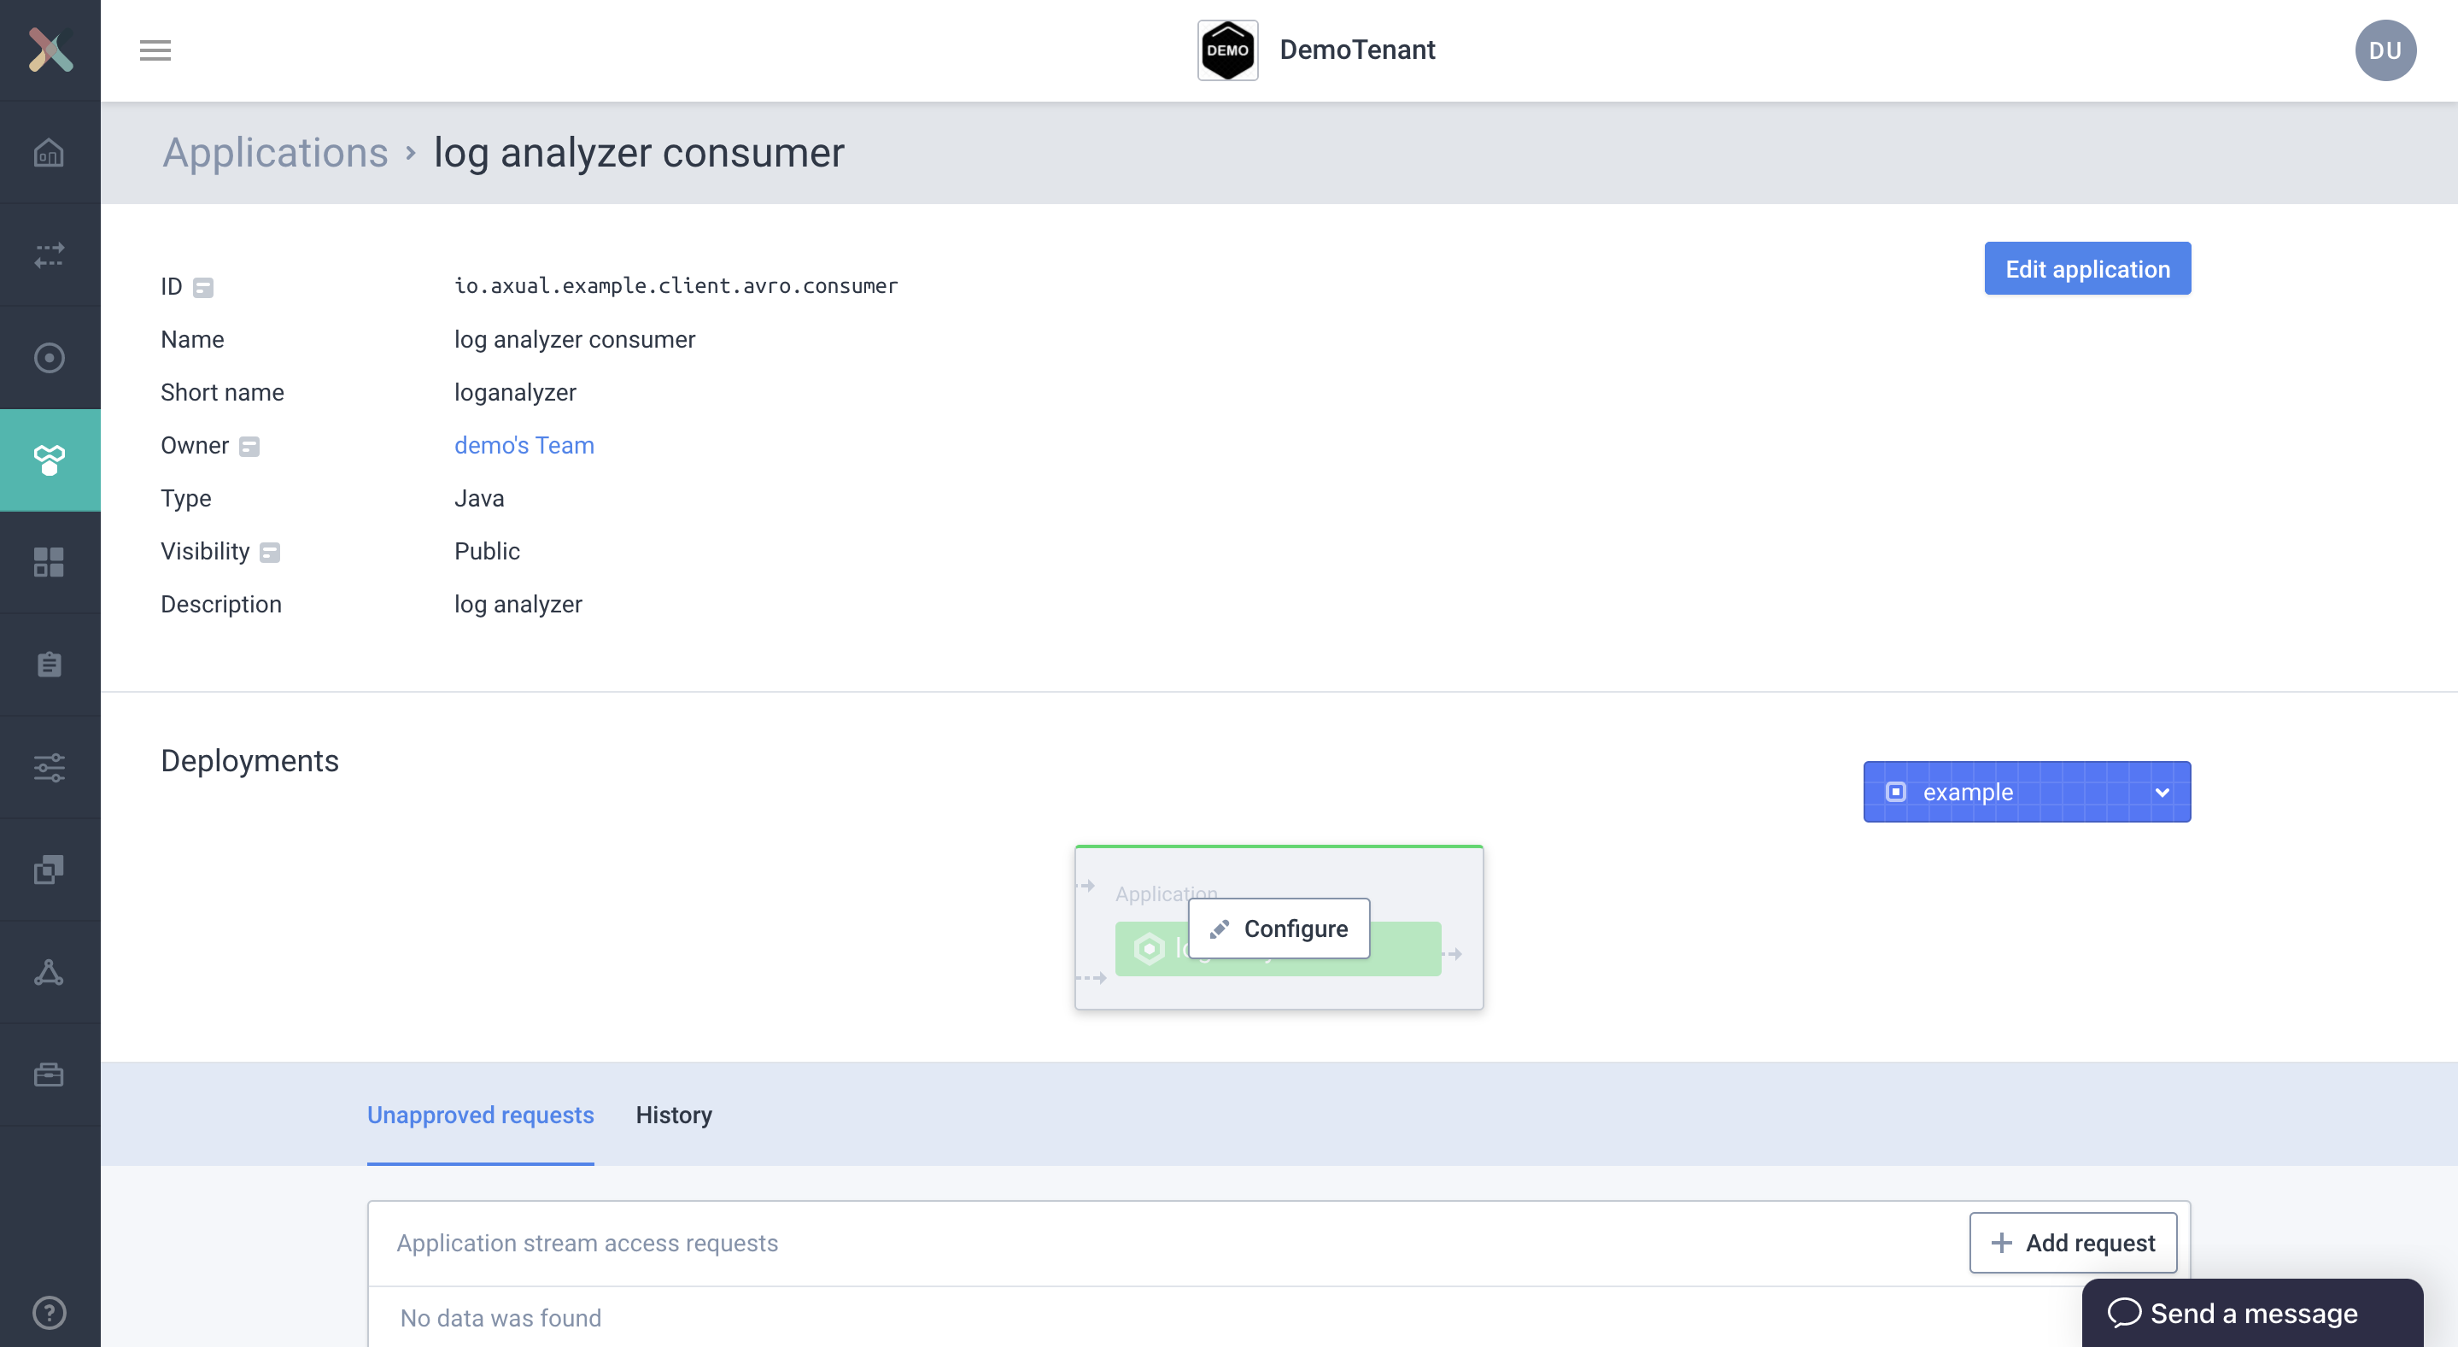This screenshot has width=2458, height=1347.
Task: Click Add request button
Action: pyautogui.click(x=2073, y=1241)
